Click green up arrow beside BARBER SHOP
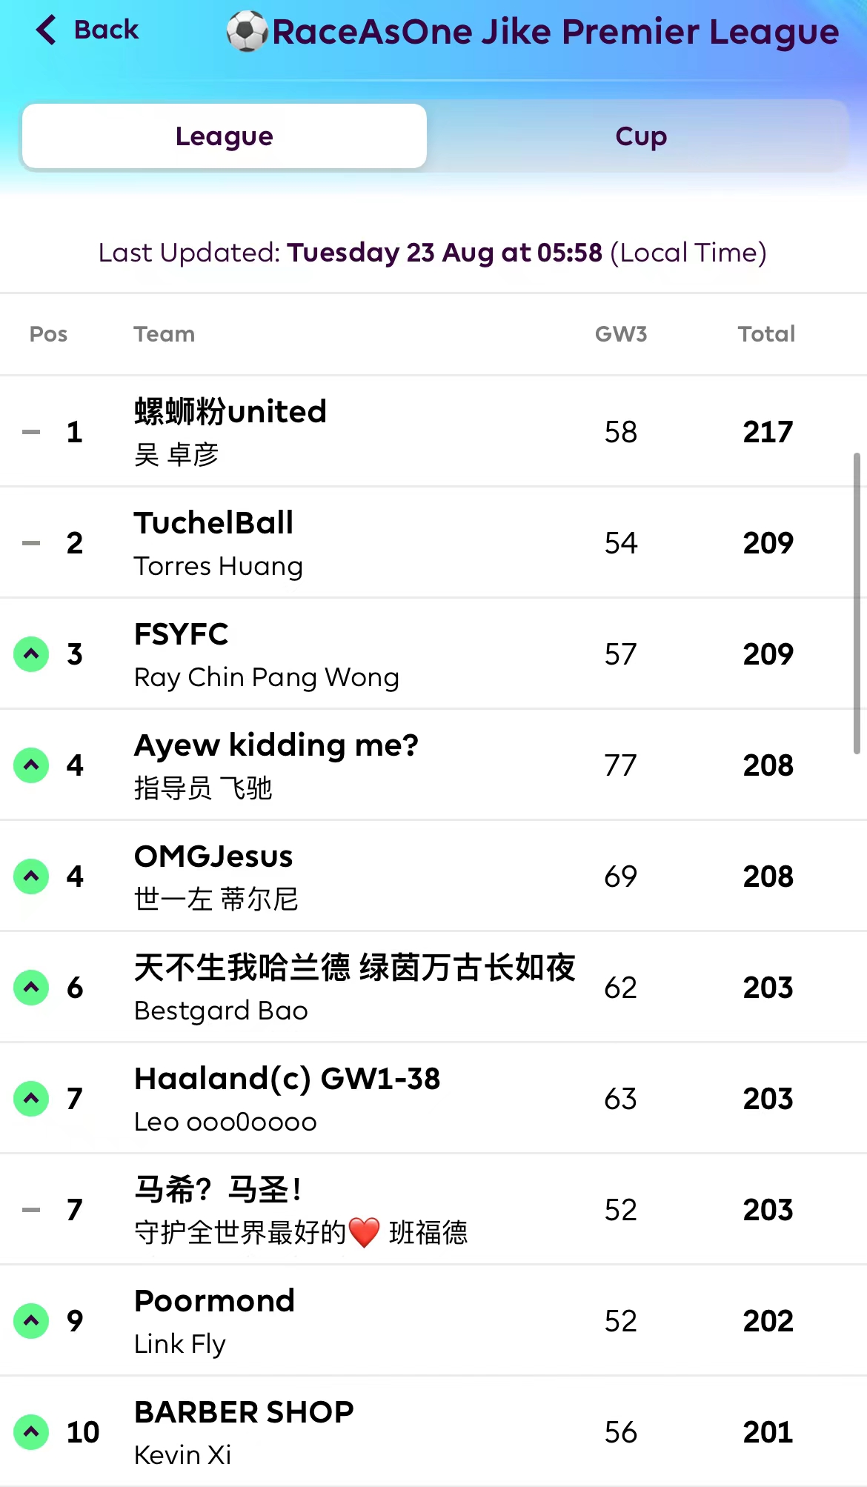 31,1432
